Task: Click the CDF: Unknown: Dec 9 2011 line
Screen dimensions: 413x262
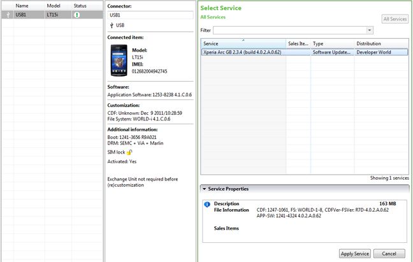Action: pyautogui.click(x=145, y=113)
